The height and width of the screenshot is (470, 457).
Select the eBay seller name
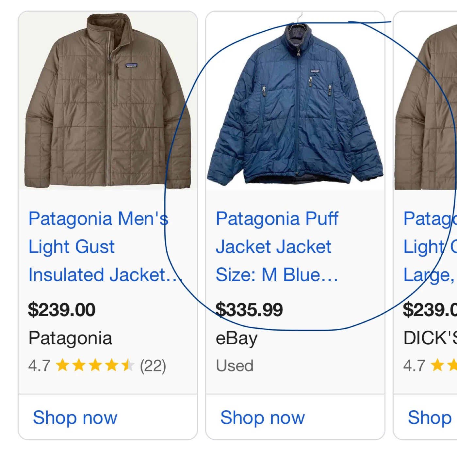click(237, 338)
